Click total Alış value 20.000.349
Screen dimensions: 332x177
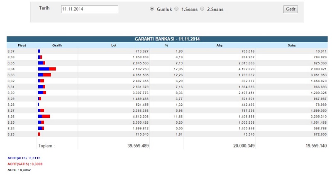tap(244, 146)
